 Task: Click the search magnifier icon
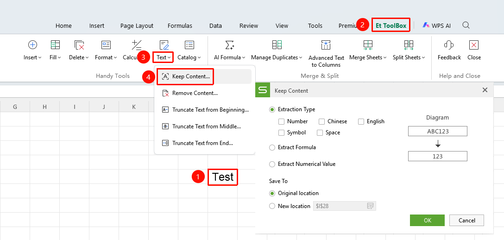(466, 25)
